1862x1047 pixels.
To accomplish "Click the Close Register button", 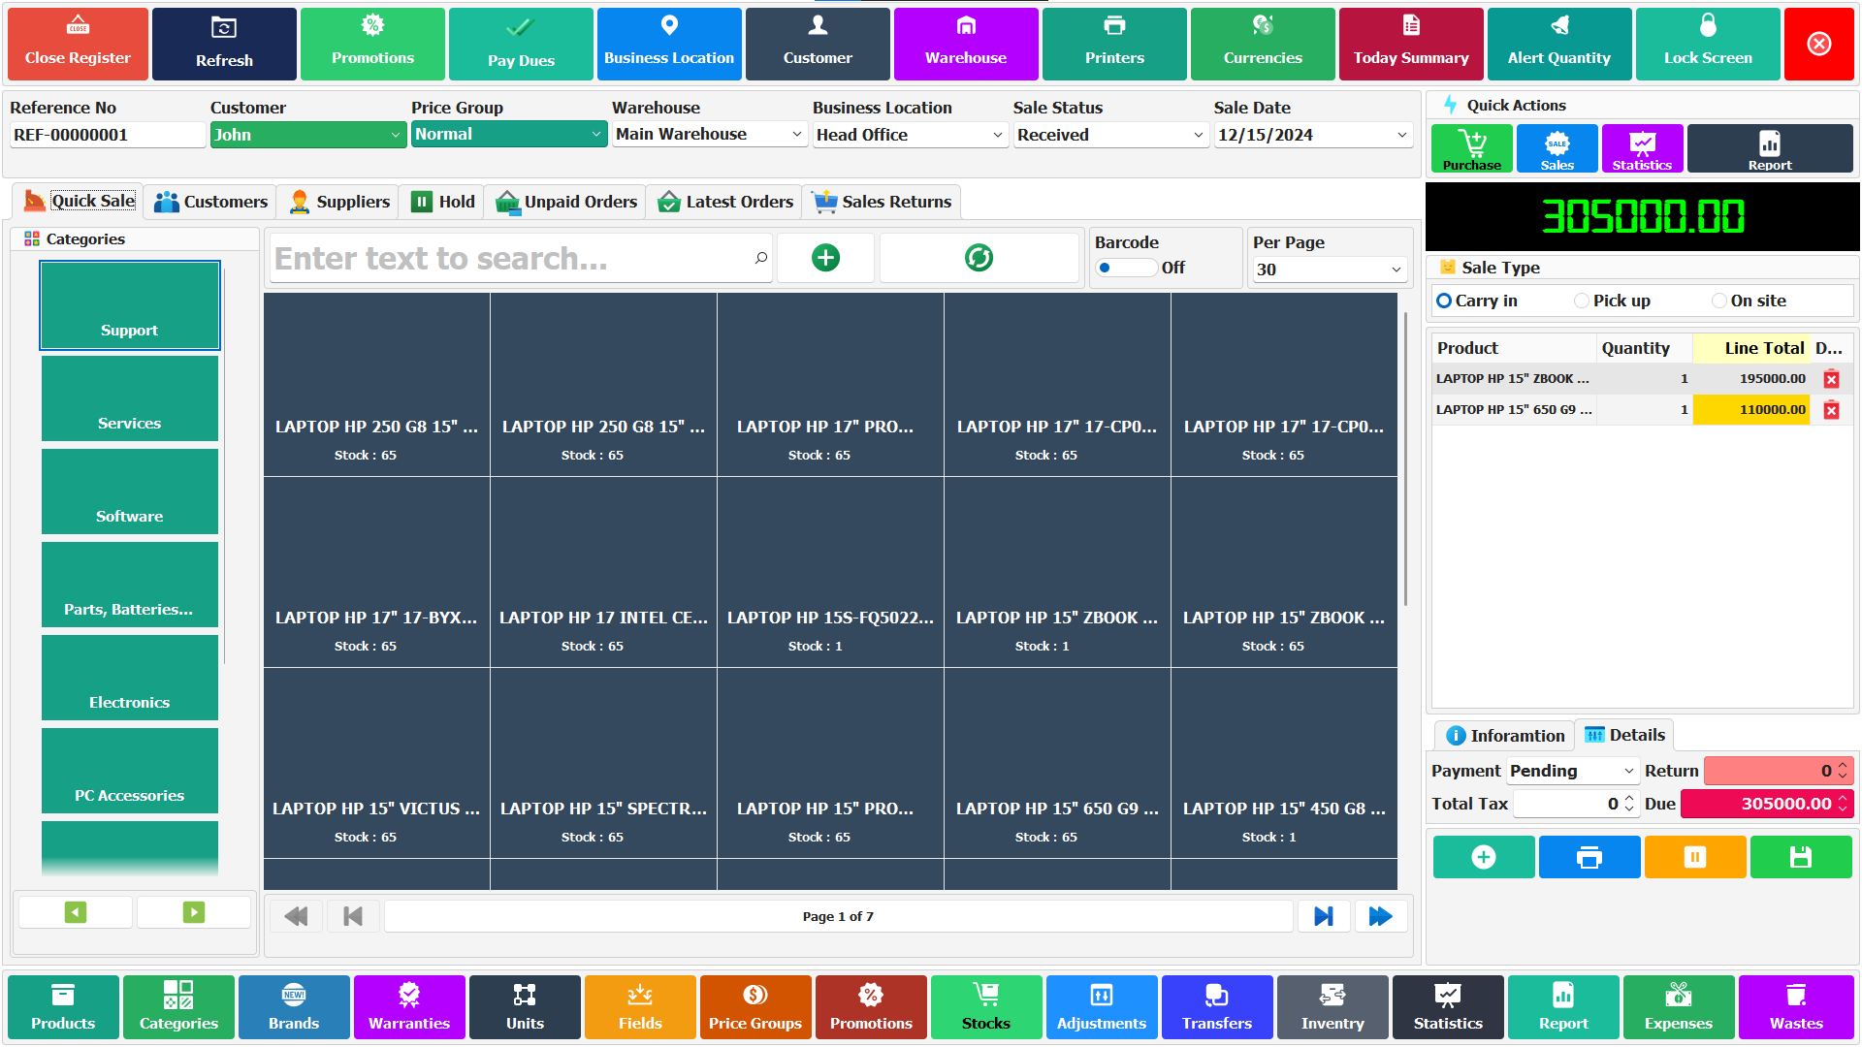I will [77, 44].
